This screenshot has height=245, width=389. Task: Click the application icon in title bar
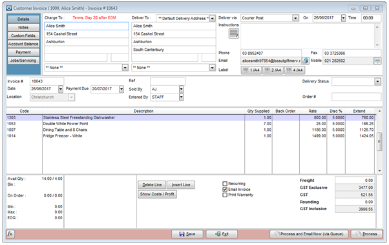tap(9, 8)
